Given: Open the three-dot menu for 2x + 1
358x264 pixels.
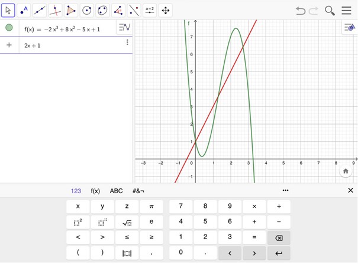Looking at the screenshot, I should (127, 43).
